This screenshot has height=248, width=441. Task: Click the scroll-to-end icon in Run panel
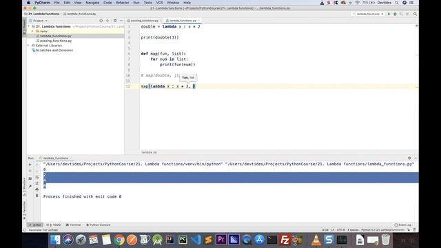(37, 183)
